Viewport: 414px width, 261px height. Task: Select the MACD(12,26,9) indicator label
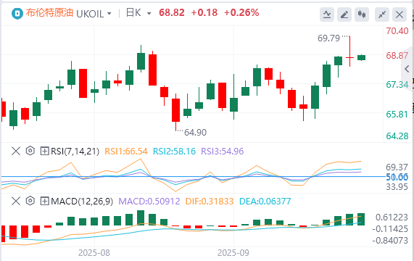(x=82, y=202)
